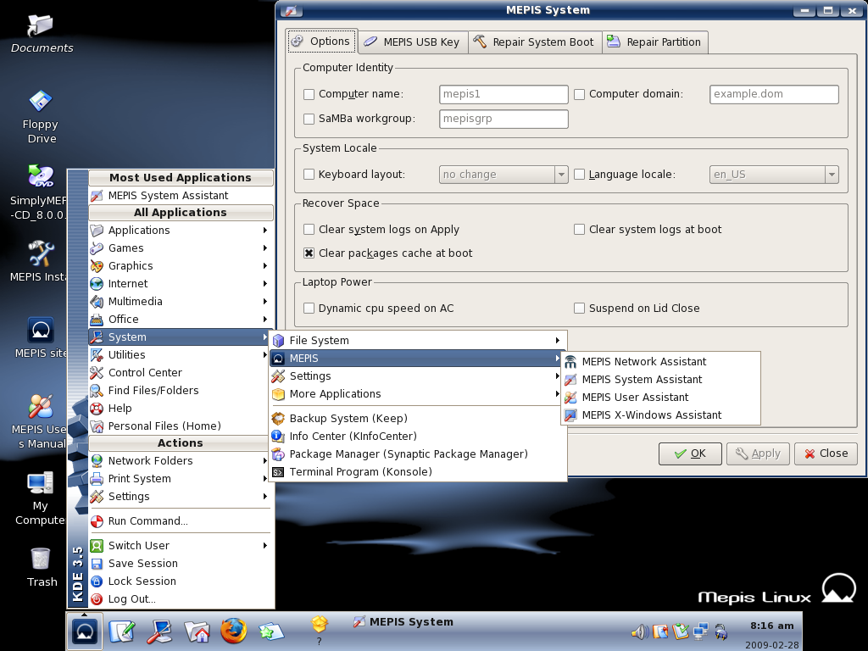Select the MEPIS System taskbar entry

click(x=403, y=622)
